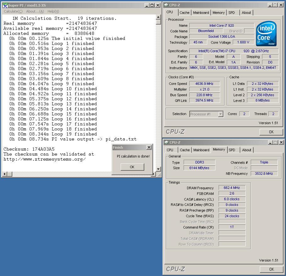Screen dimensions: 286x276
Task: Open About tab in top CPU-Z
Action: [246, 13]
